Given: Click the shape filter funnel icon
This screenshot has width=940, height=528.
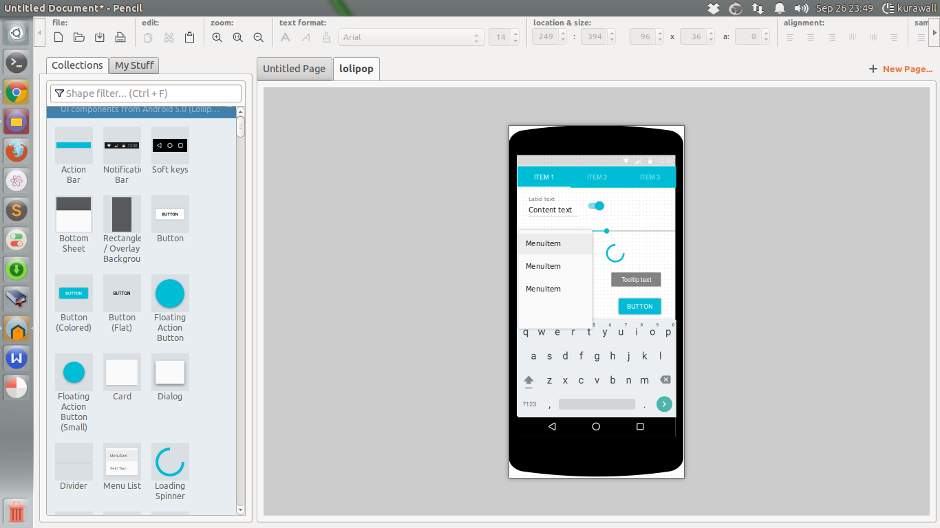Looking at the screenshot, I should 59,93.
